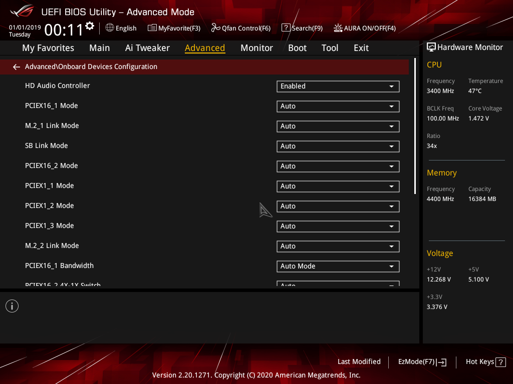Select the PCIEX16_1 Bandwidth row label
The height and width of the screenshot is (384, 513).
pyautogui.click(x=59, y=266)
